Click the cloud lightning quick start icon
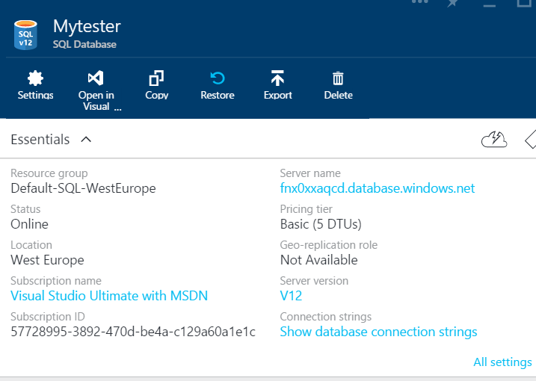The width and height of the screenshot is (536, 381). tap(494, 139)
